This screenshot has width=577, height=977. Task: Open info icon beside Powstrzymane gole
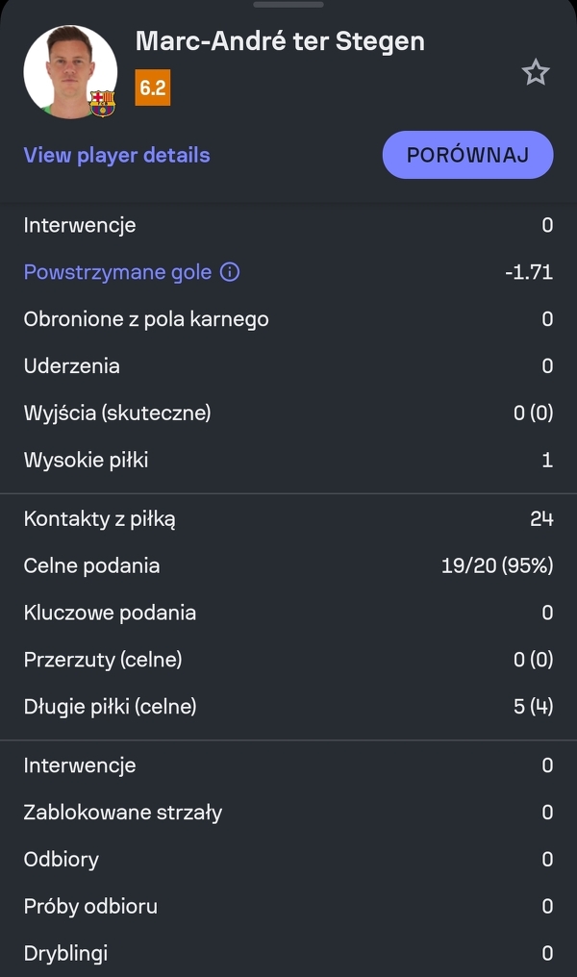230,272
